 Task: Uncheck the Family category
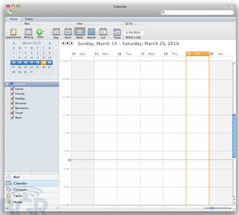coord(12,89)
